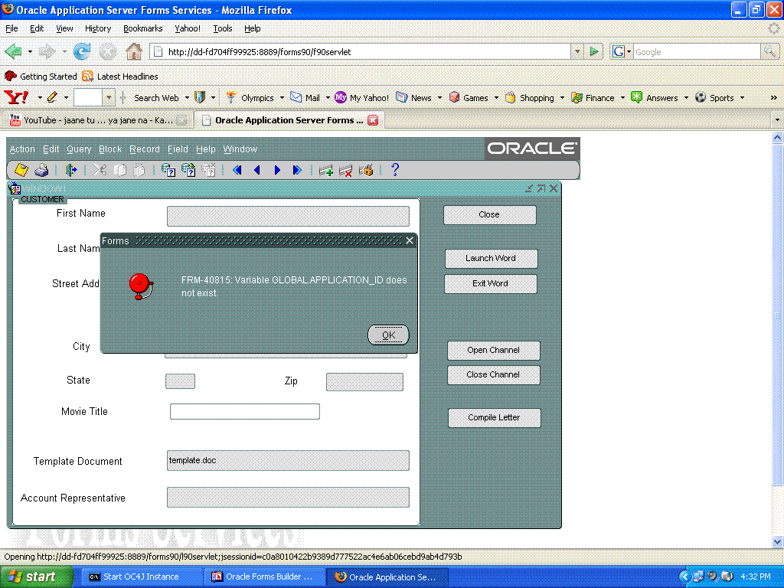Click the Help question mark icon

click(x=395, y=170)
